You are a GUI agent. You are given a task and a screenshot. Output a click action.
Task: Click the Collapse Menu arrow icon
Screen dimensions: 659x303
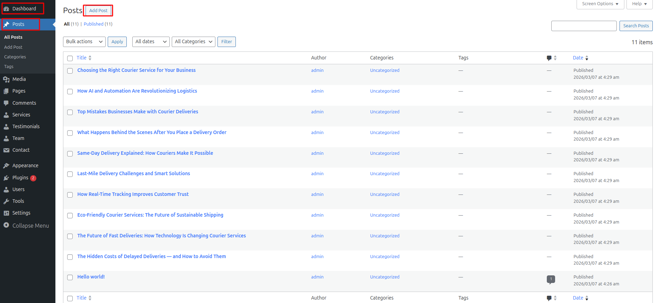[6, 225]
